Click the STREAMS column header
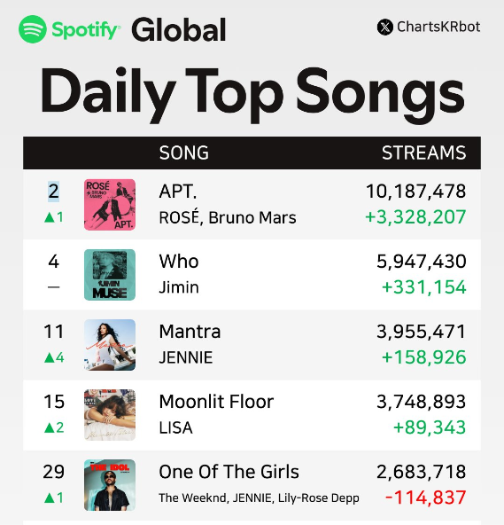The image size is (504, 525). 423,153
